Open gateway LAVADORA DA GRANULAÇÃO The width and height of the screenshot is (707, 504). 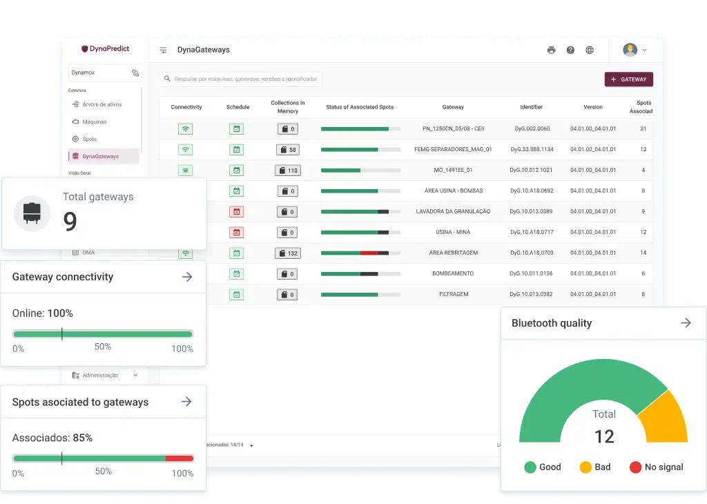tap(453, 211)
